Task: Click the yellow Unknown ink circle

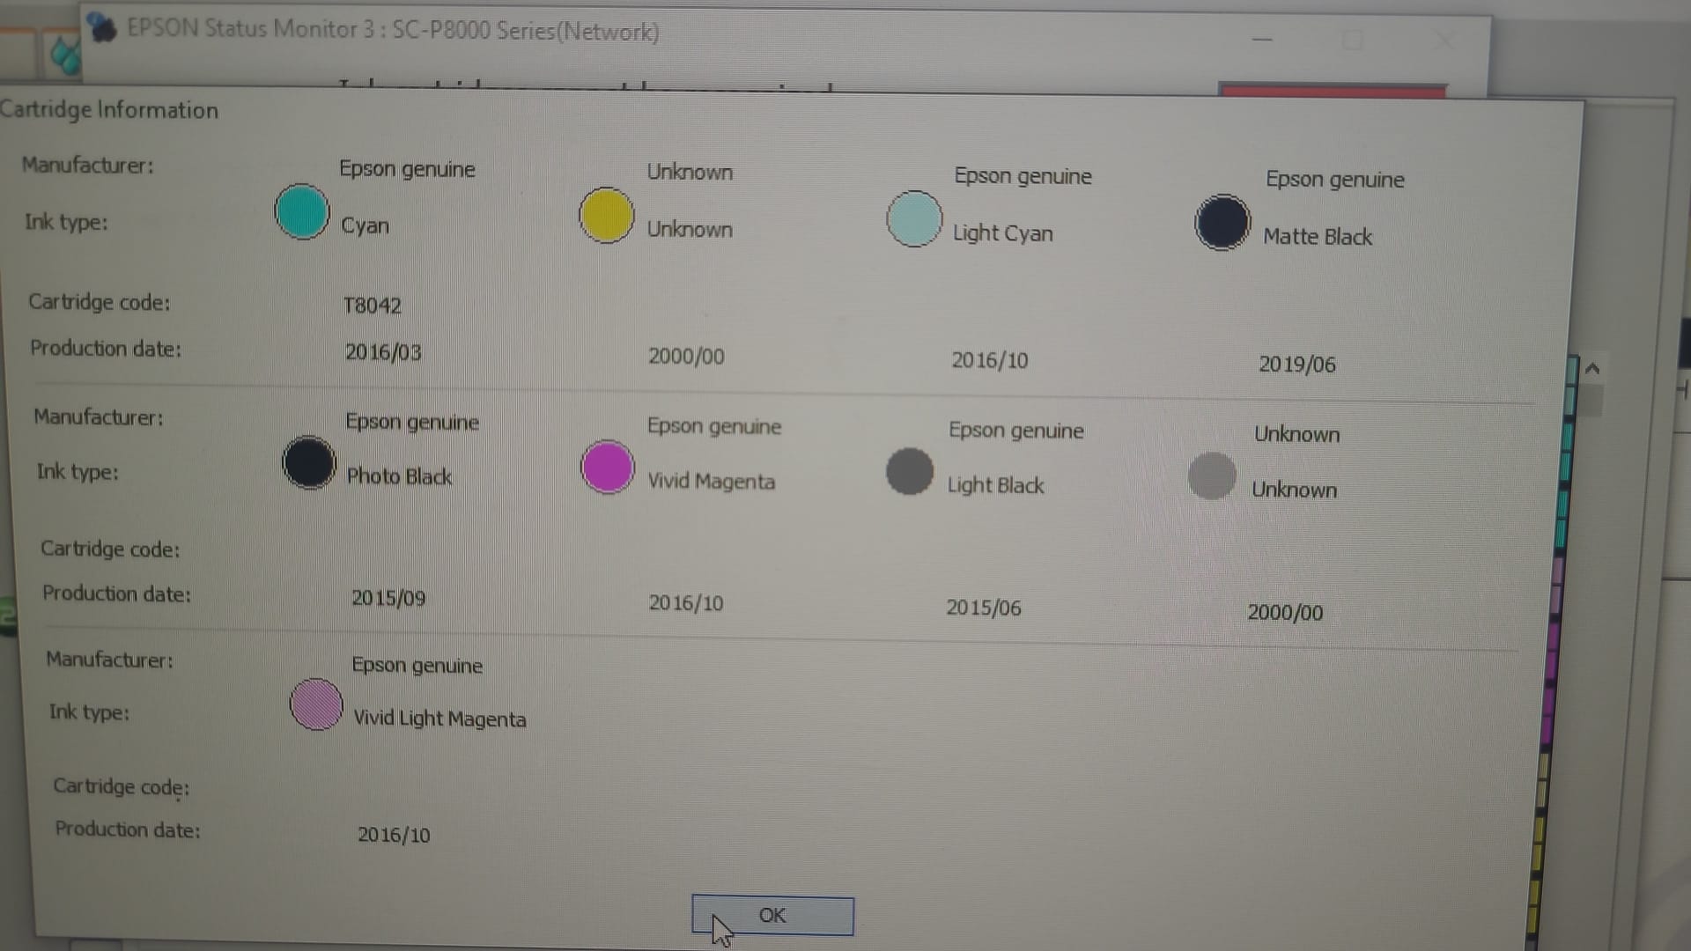Action: pyautogui.click(x=607, y=215)
